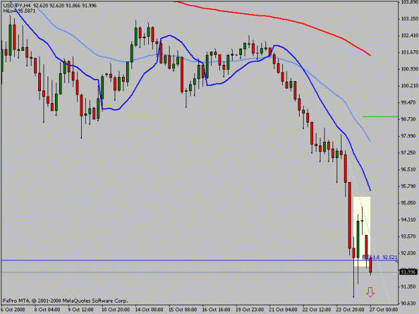Click the 14 Oct 00:00 time label

[x=149, y=310]
